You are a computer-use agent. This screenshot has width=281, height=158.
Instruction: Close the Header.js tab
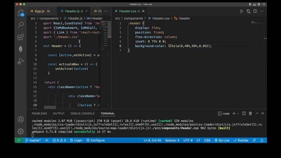(86, 11)
